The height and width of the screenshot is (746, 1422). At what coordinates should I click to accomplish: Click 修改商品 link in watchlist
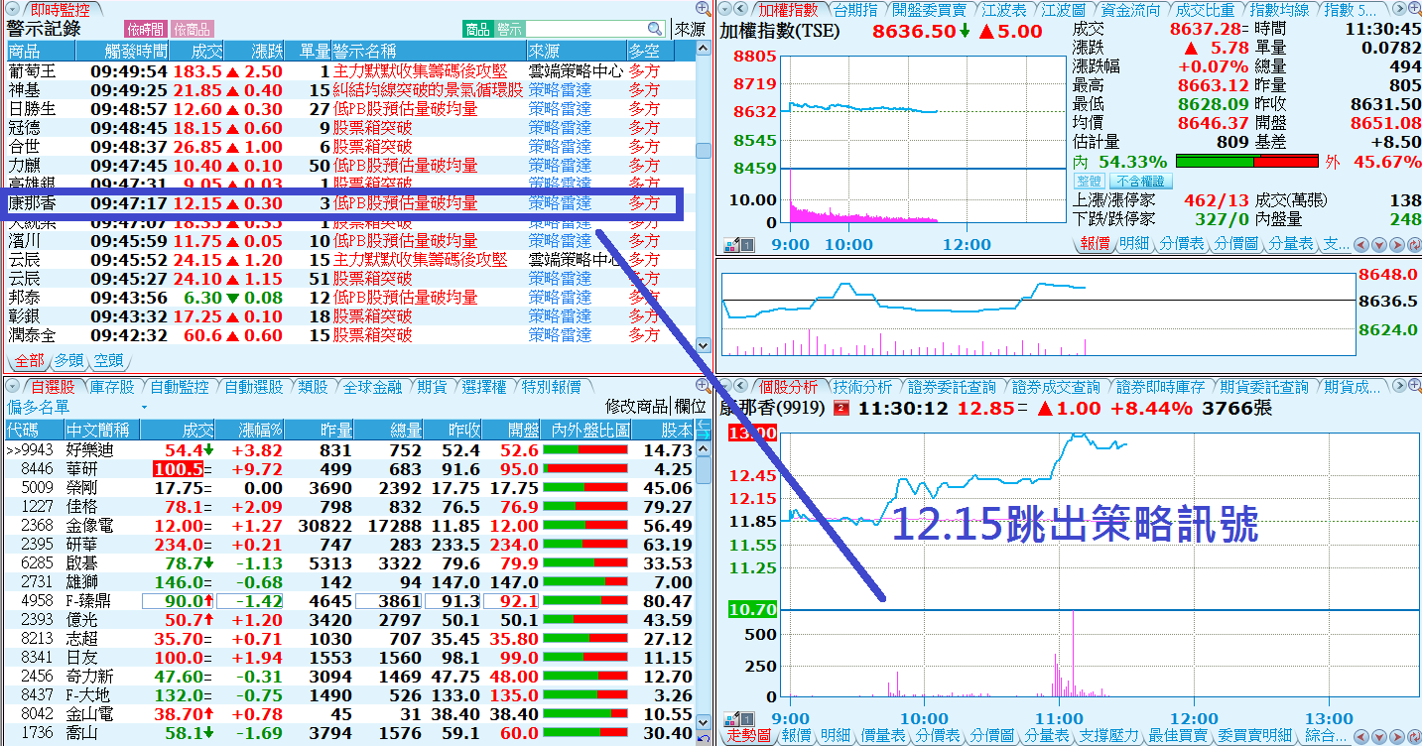(x=636, y=407)
